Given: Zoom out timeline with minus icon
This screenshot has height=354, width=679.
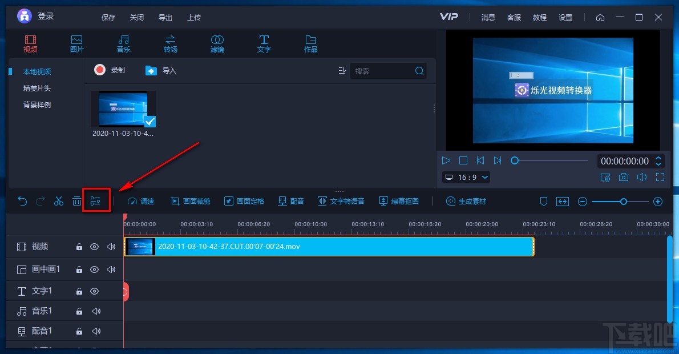Looking at the screenshot, I should click(x=583, y=202).
